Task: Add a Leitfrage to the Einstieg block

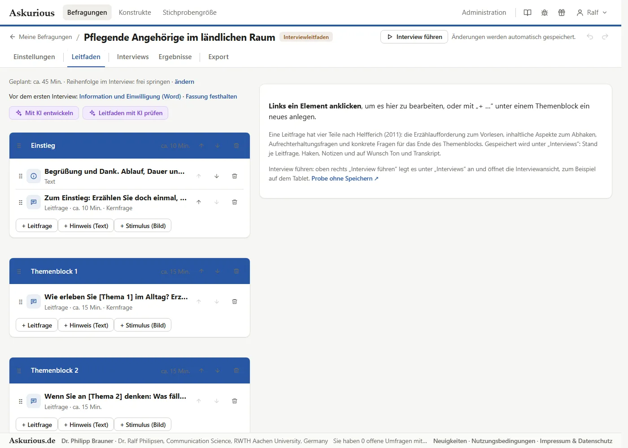Action: click(x=37, y=226)
